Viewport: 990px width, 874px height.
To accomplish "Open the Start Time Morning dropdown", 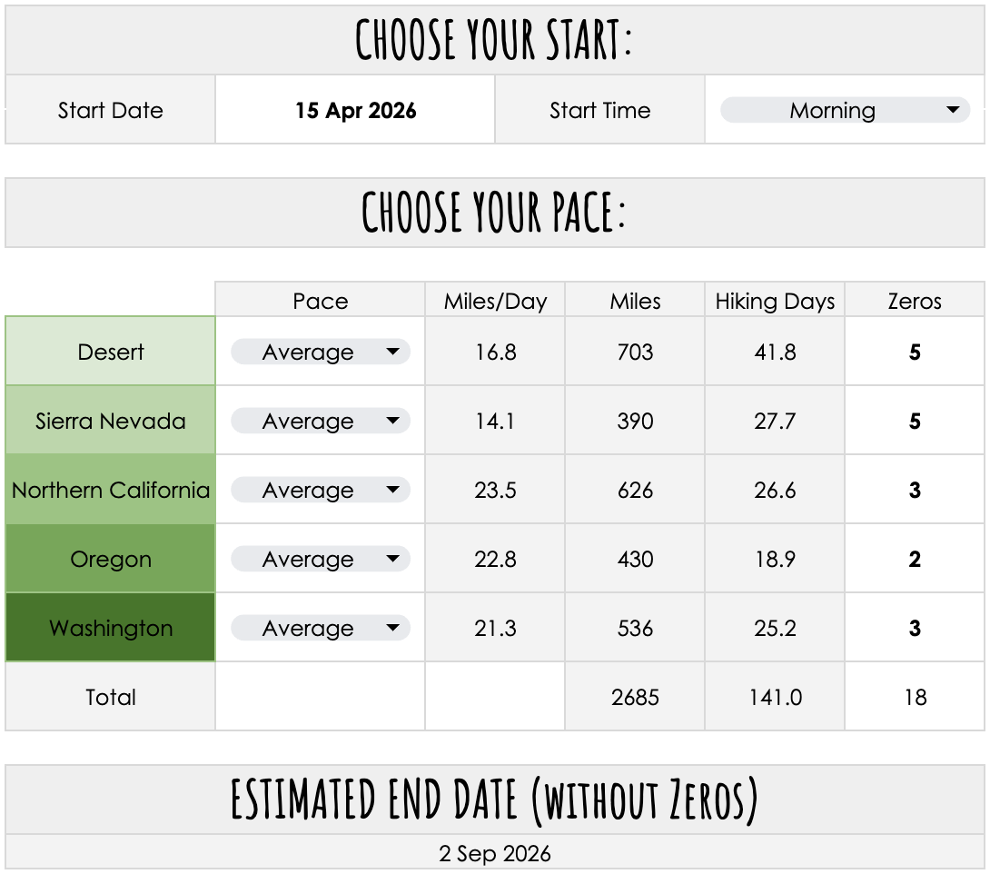I will coord(845,110).
